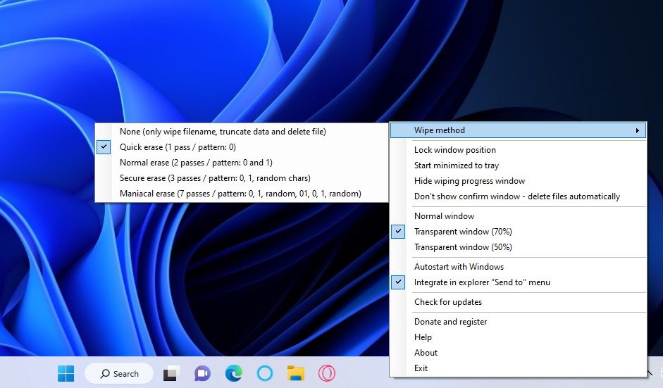The width and height of the screenshot is (663, 388).
Task: Set Transparent window (50%) opacity
Action: pyautogui.click(x=463, y=247)
